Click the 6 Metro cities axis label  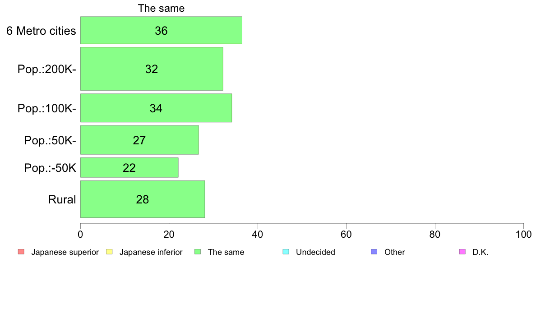pyautogui.click(x=41, y=31)
